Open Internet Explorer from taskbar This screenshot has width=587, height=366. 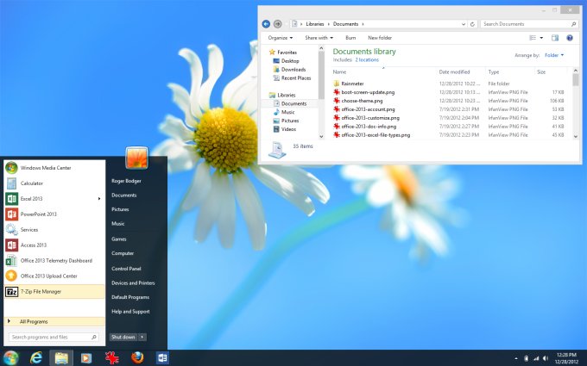[36, 357]
